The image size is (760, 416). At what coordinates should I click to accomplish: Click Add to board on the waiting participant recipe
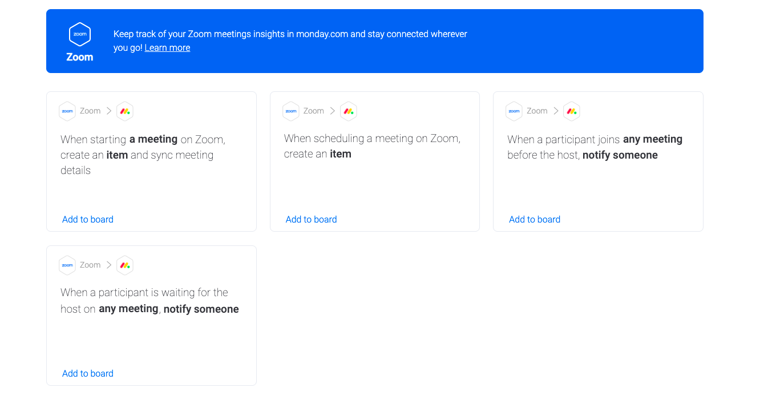pyautogui.click(x=87, y=373)
